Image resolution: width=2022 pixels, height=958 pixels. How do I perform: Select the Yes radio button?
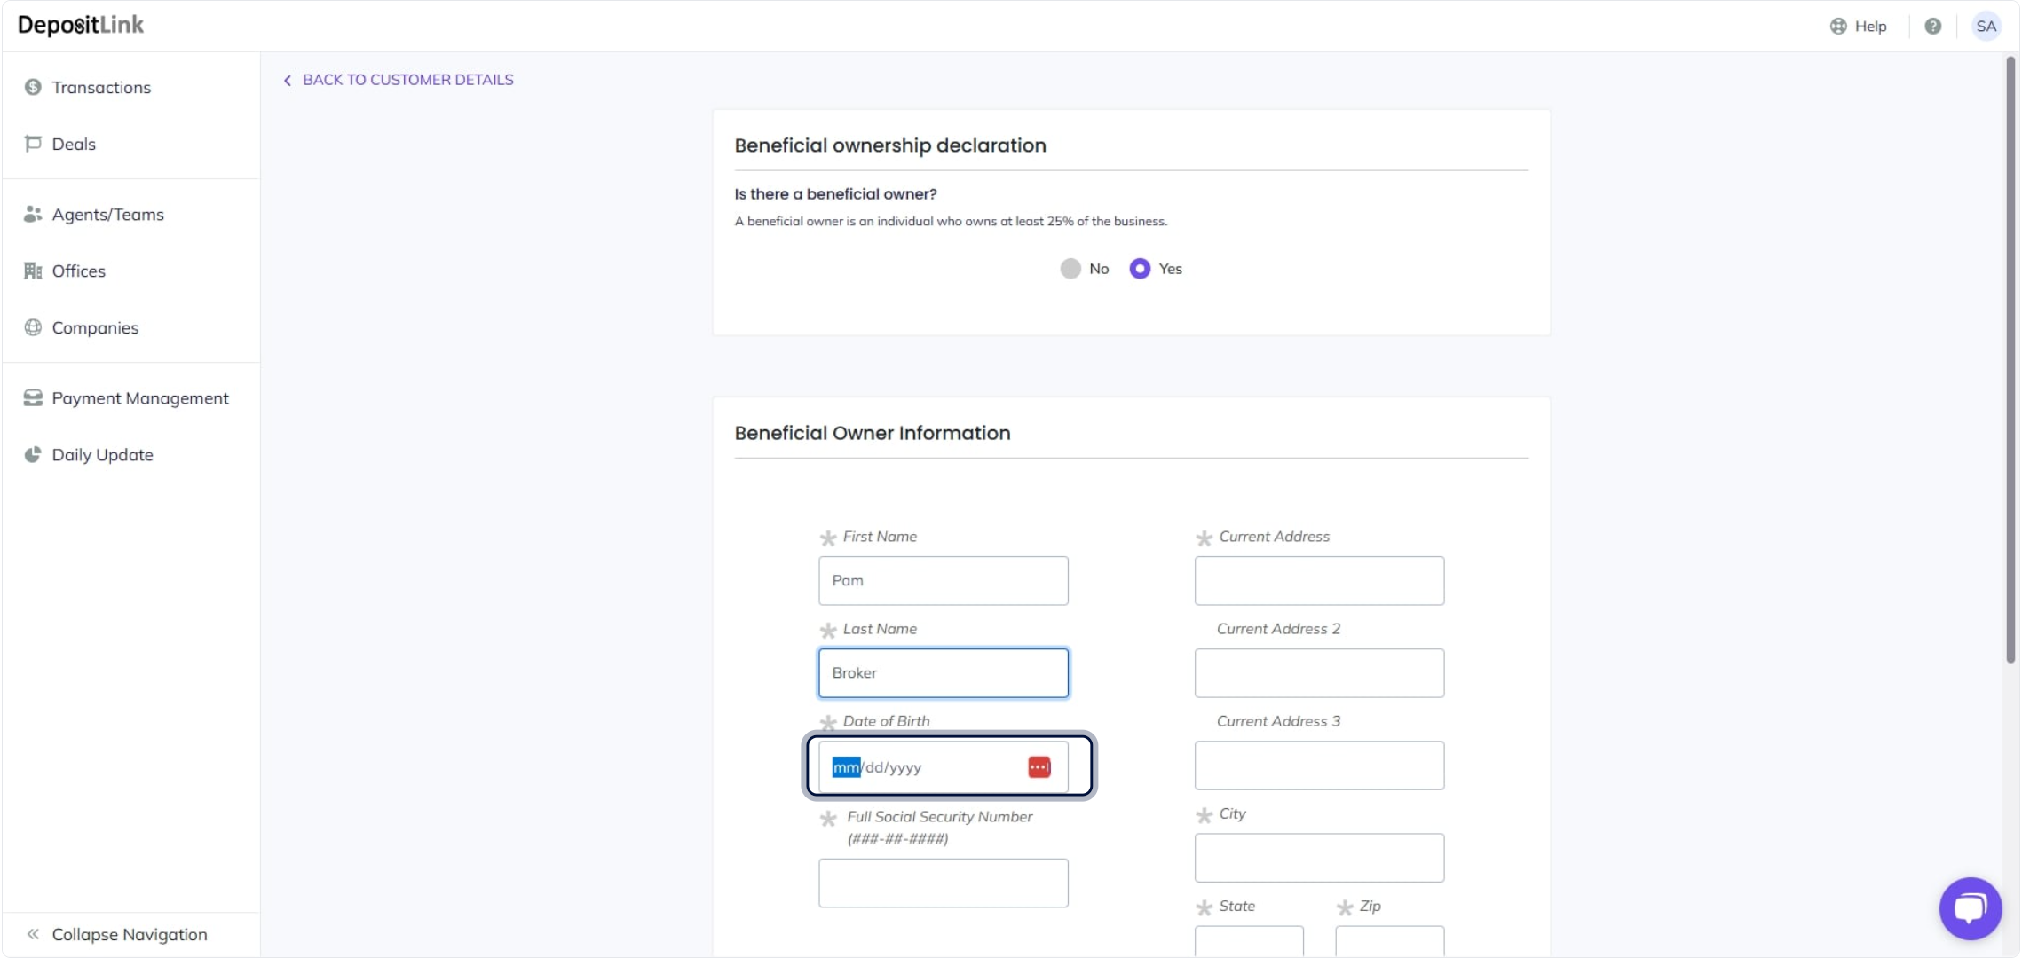coord(1140,269)
